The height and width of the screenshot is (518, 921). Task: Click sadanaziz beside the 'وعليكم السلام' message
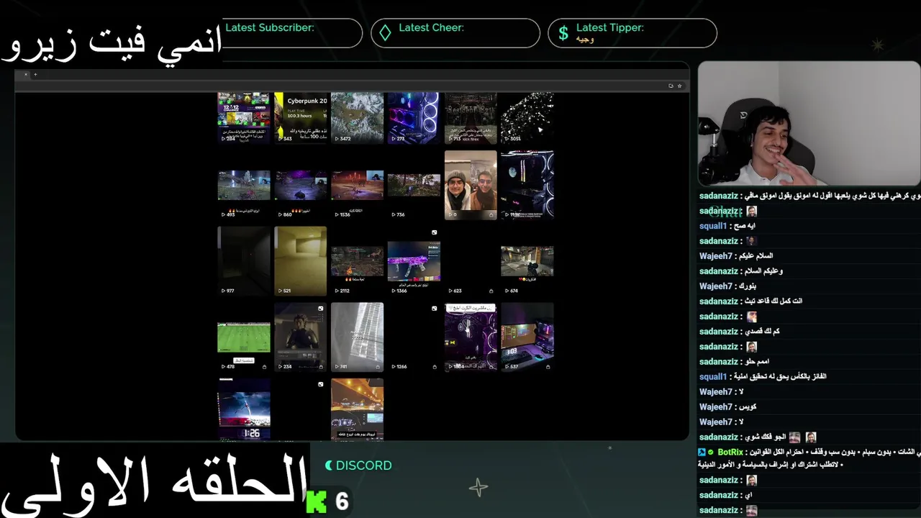coord(719,271)
